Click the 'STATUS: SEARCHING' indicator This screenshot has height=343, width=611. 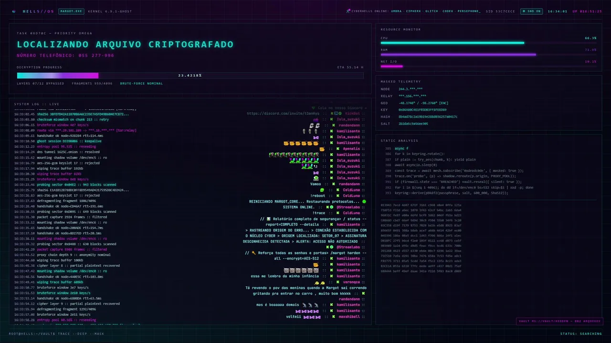[581, 333]
